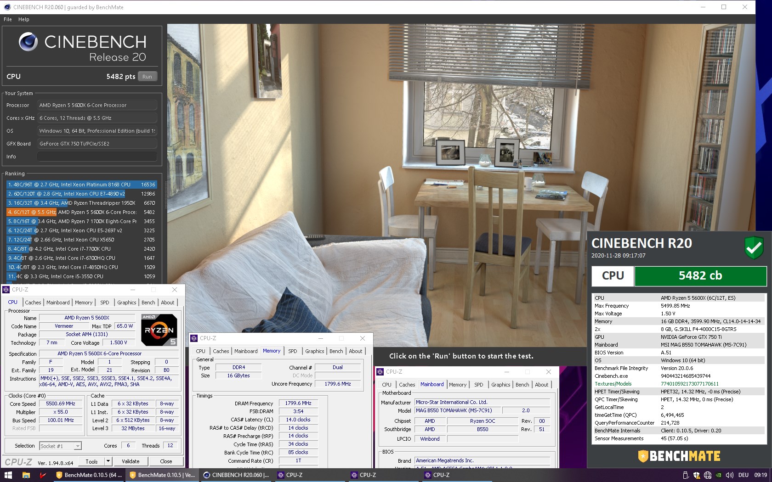
Task: Select ranking row Intel Xeon Platinum 8168 CPU
Action: pos(81,185)
